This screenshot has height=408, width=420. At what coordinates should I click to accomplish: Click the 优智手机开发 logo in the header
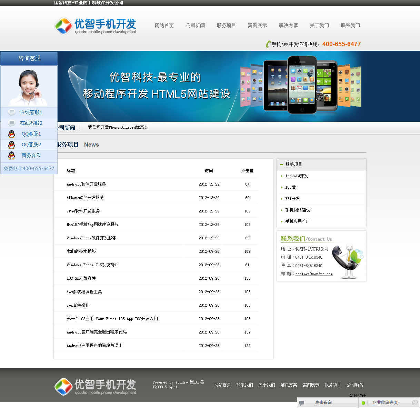coord(96,26)
